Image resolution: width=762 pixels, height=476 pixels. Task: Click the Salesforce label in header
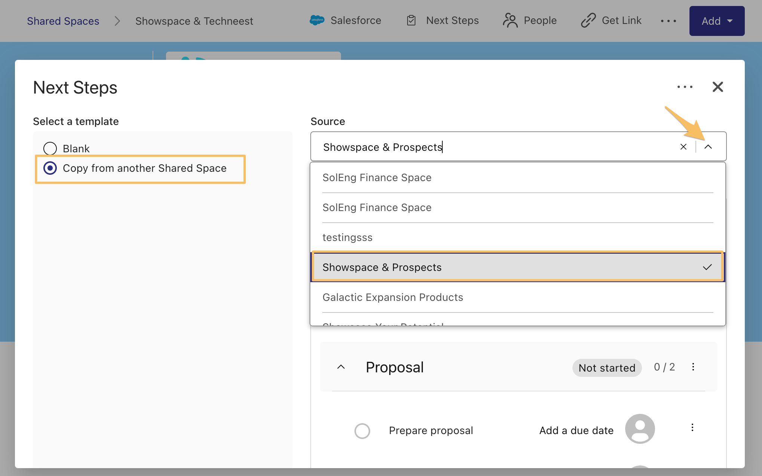(x=356, y=20)
